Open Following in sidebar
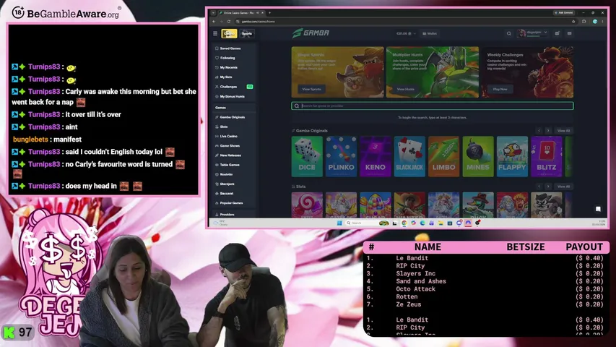The image size is (616, 347). click(228, 58)
